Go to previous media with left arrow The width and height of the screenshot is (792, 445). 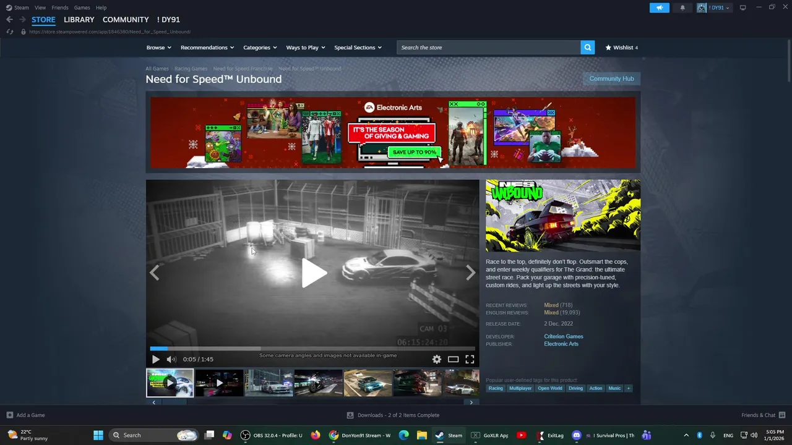tap(155, 273)
